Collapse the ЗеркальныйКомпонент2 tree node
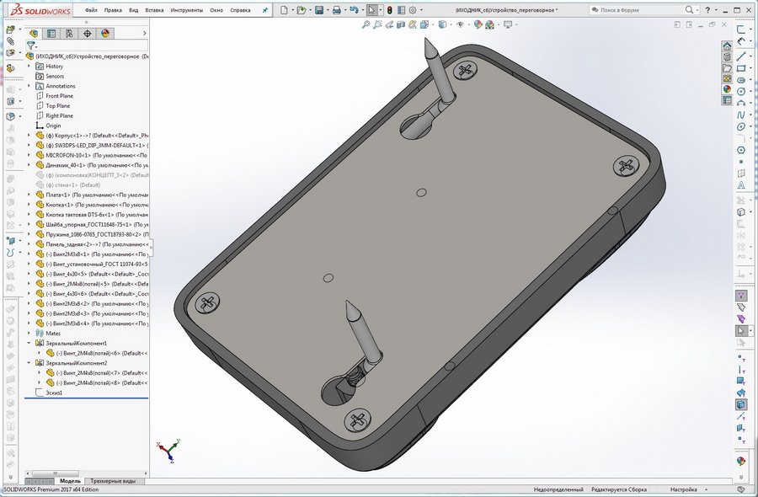758x497 pixels. coord(29,362)
